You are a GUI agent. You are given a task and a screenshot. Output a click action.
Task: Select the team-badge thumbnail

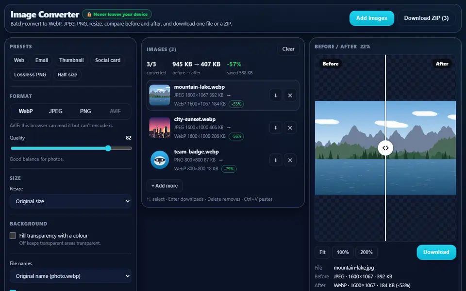(x=160, y=160)
